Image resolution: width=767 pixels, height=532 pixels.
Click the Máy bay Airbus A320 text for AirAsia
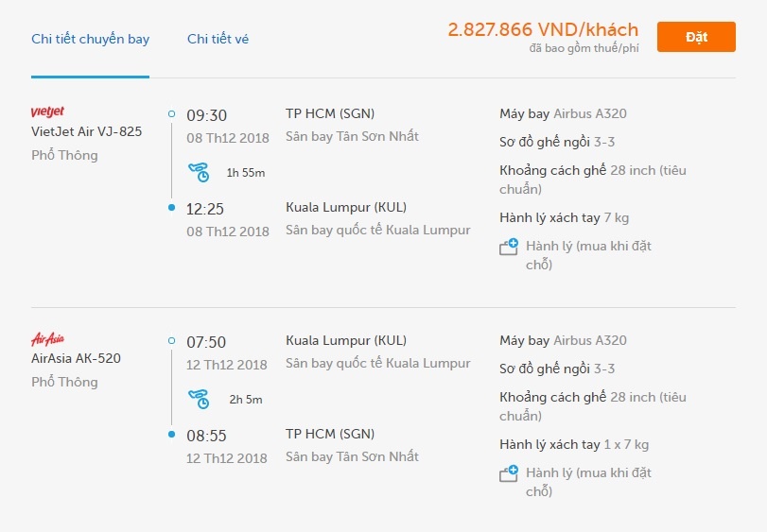563,341
